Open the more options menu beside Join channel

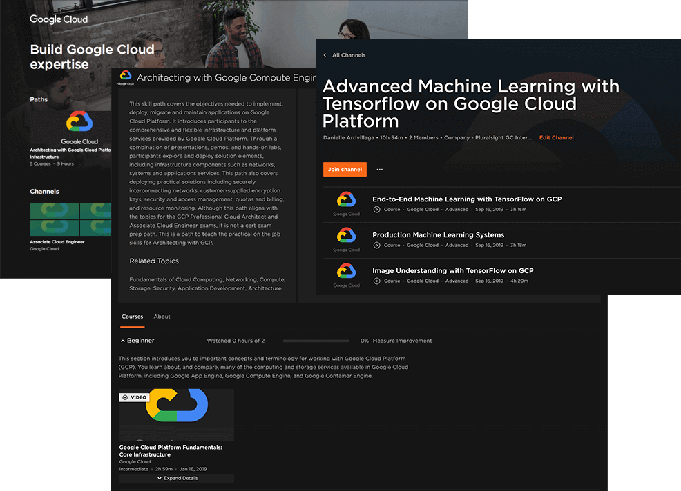(x=378, y=169)
